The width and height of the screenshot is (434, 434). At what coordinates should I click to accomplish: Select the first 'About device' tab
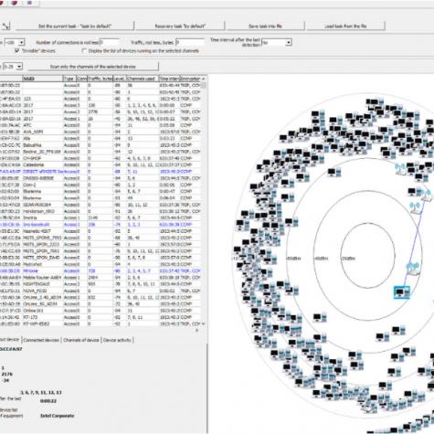point(10,340)
